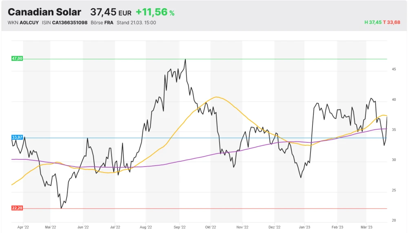Click the +11,56 % change value
Viewport: 408px width, 233px height.
coord(155,13)
